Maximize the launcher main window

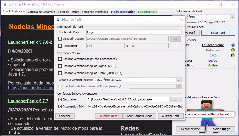[220, 4]
